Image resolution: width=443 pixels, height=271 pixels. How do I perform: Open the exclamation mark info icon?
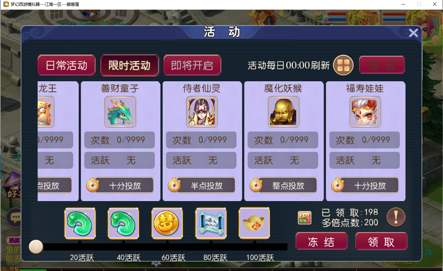[x=396, y=217]
